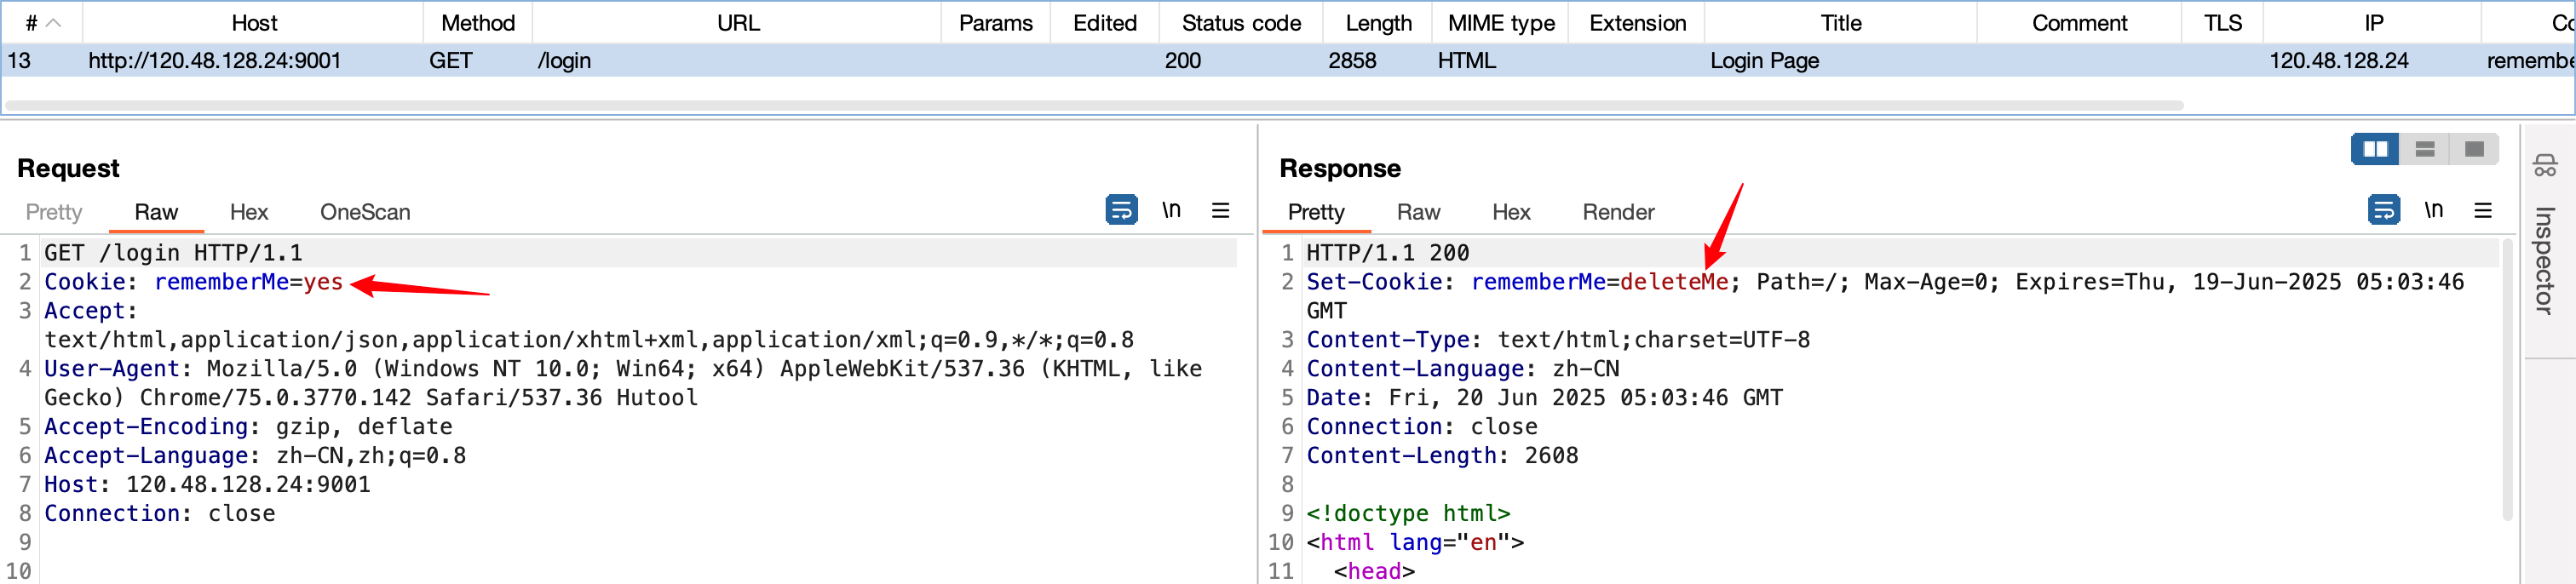This screenshot has height=584, width=2576.
Task: Click the IP column header
Action: (2373, 23)
